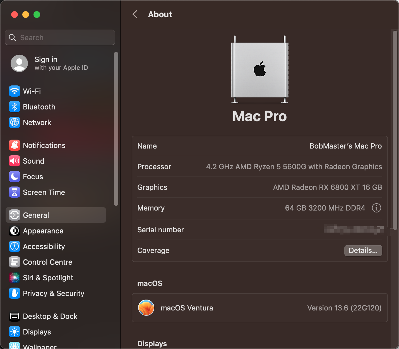
Task: Click the Focus moon icon
Action: tap(15, 176)
